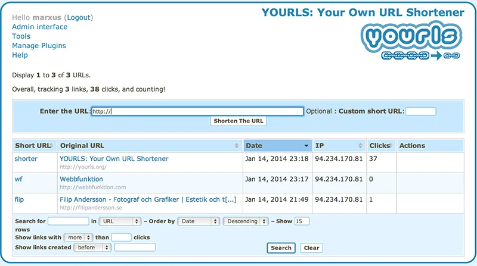Log out via the Logout link
Screen dimensions: 477x266
[79, 18]
